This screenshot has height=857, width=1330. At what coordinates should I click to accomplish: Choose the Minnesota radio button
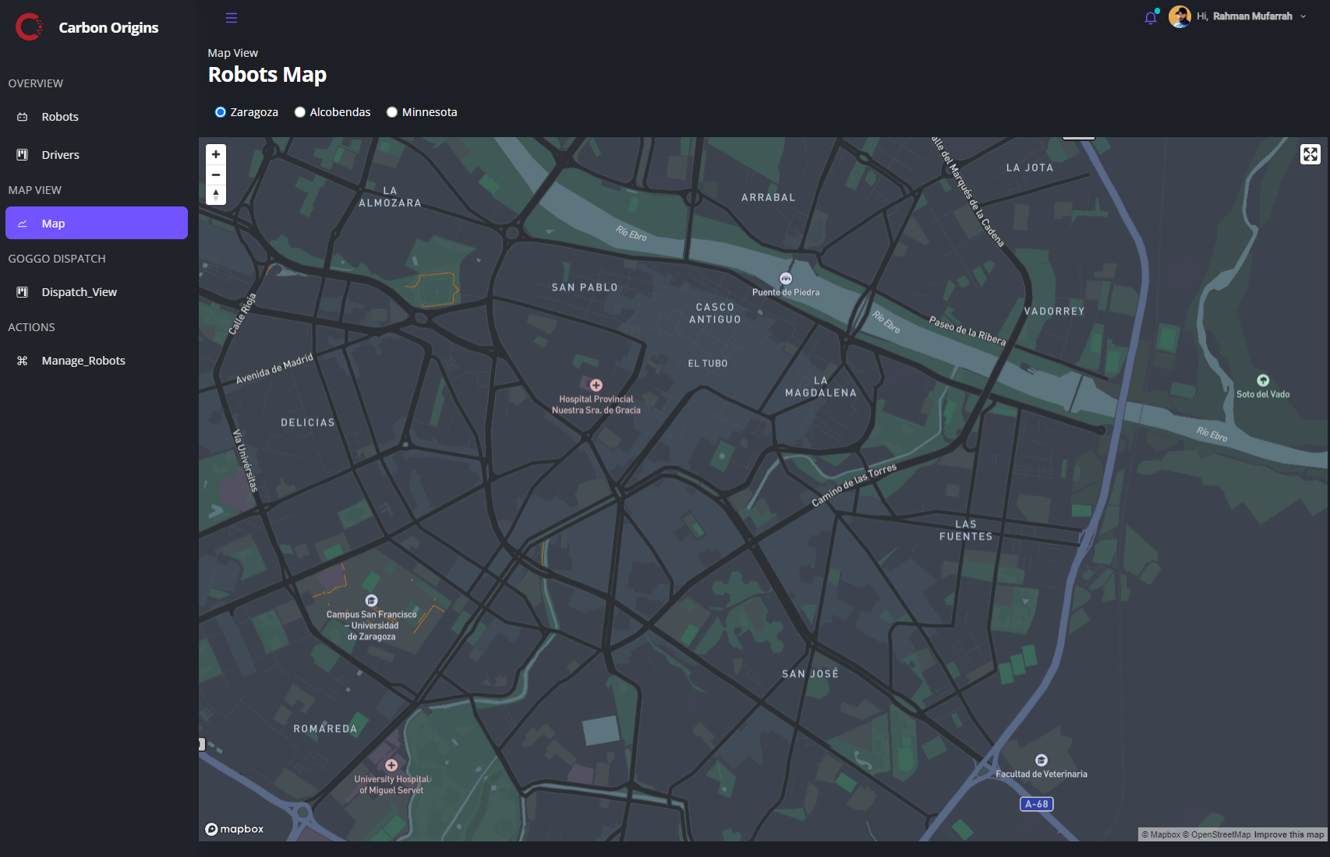(392, 112)
